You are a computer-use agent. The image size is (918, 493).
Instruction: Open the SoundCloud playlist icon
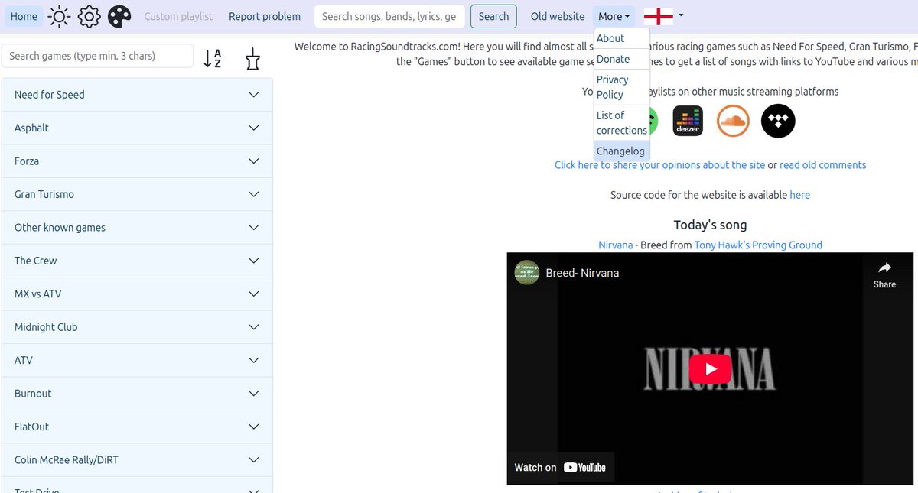(x=733, y=121)
